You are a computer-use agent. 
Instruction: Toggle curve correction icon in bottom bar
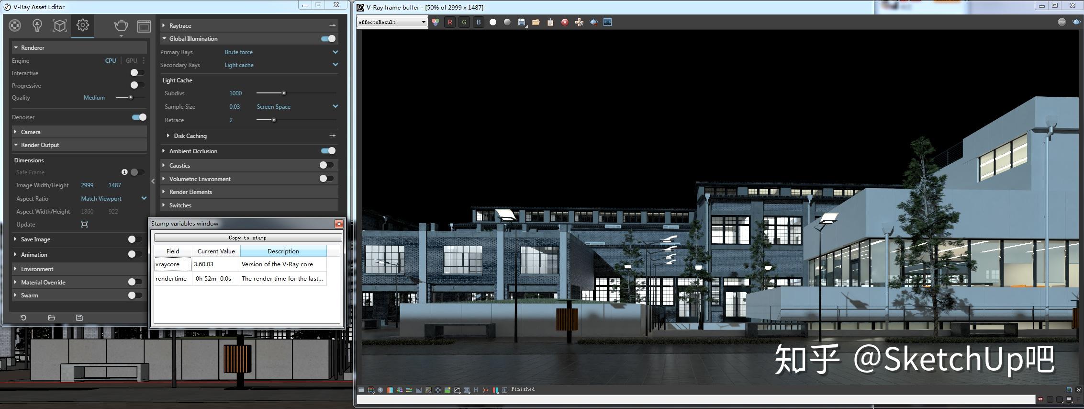pos(457,390)
